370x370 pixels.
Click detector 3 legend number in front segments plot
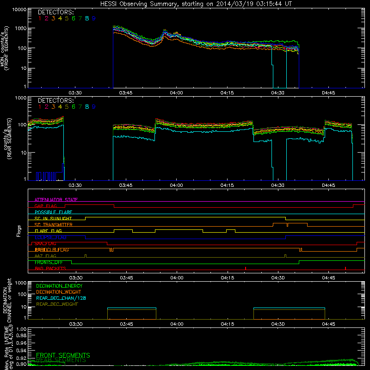(53, 18)
